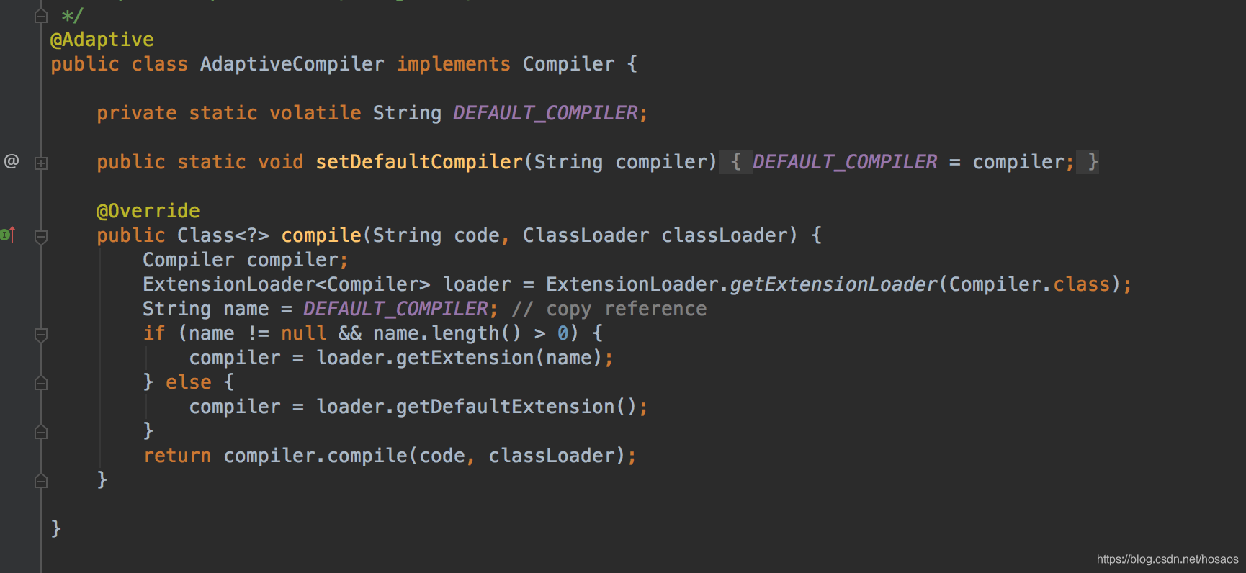Click the @ gutter marker beside setDefaultCompiler
1246x573 pixels.
12,161
